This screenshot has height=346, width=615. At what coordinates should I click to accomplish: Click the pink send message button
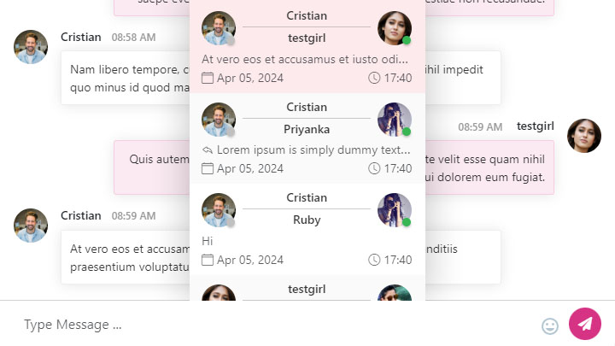pyautogui.click(x=585, y=324)
